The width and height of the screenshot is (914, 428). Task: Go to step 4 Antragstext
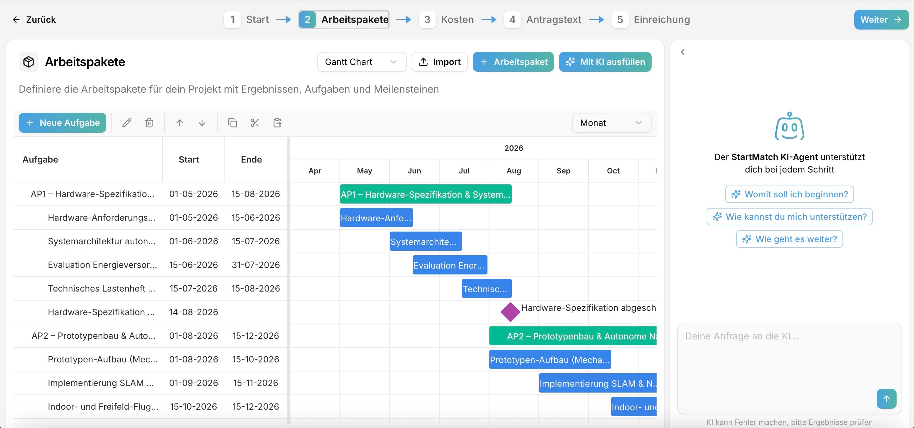(542, 20)
